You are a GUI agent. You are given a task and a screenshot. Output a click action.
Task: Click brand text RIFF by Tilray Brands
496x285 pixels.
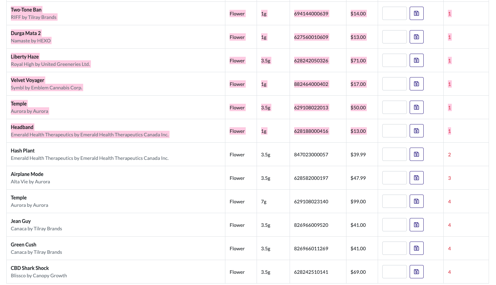pyautogui.click(x=34, y=17)
